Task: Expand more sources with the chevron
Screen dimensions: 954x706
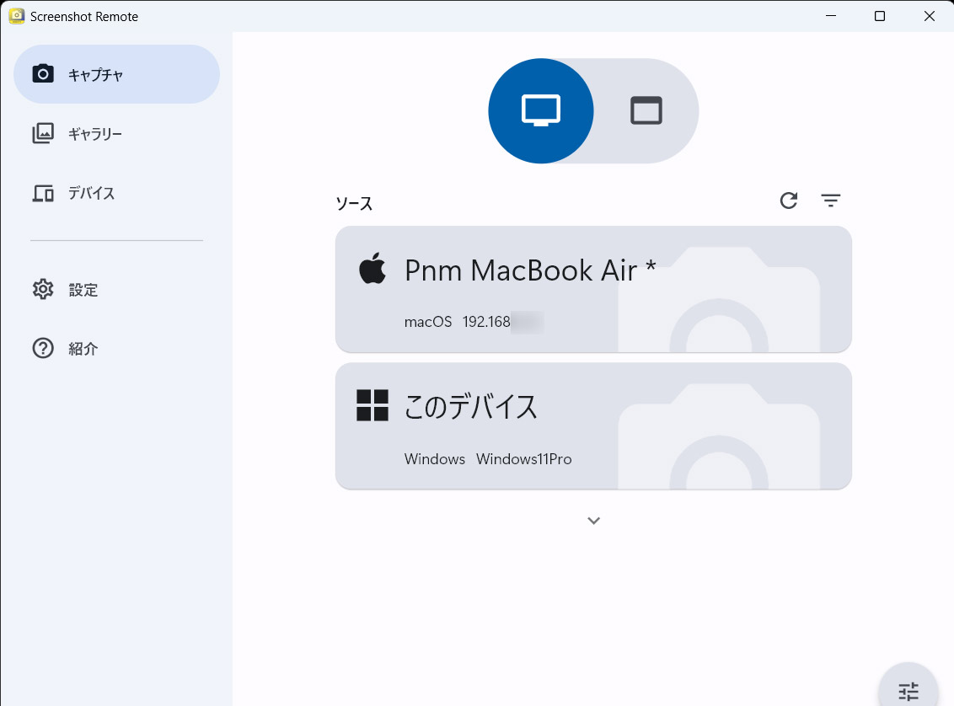Action: tap(594, 521)
